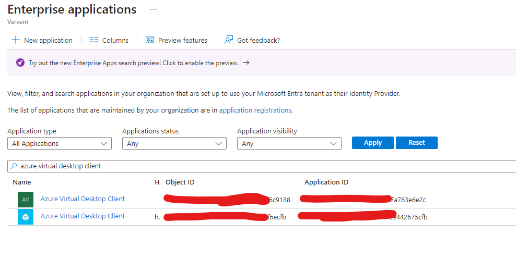Screen dimensions: 516x259
Task: Open the Applications status dropdown
Action: tap(174, 143)
